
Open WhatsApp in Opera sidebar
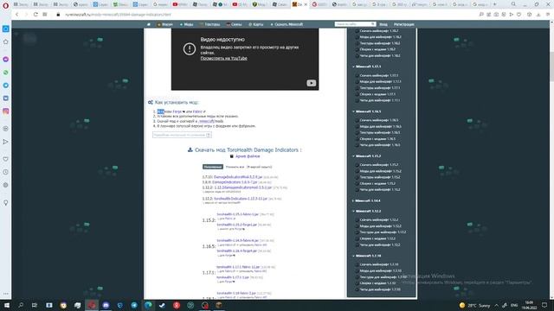6,73
